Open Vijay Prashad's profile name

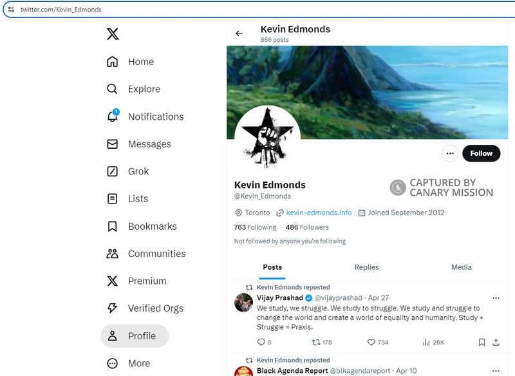[280, 298]
